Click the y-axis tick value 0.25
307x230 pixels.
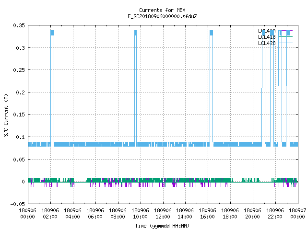[19, 70]
